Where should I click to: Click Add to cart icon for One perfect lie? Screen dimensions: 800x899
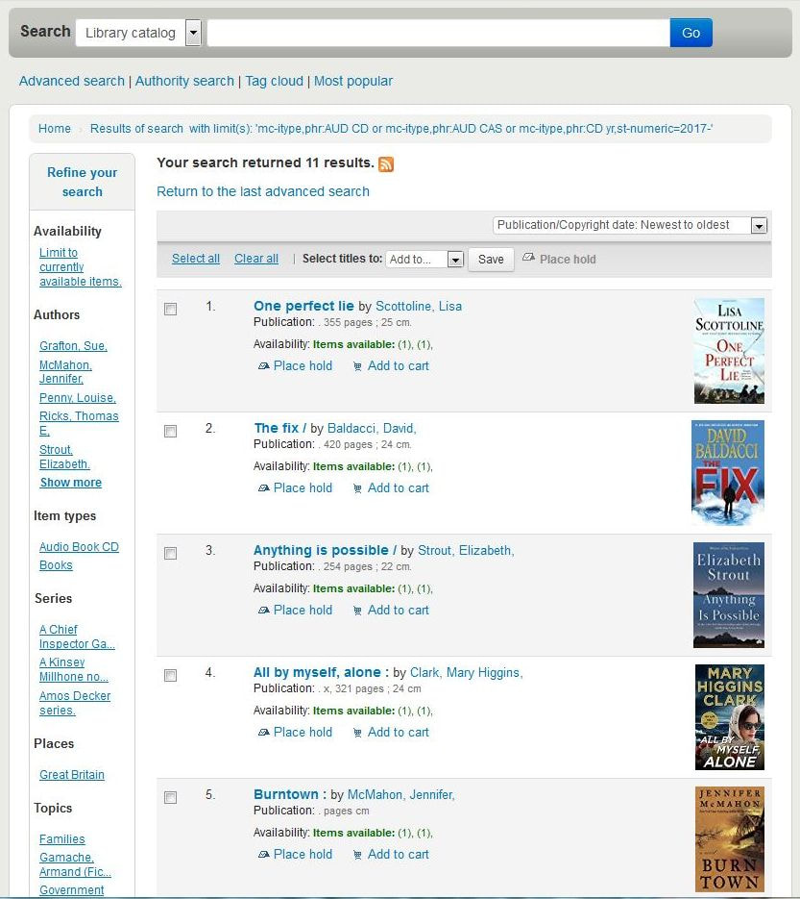click(x=358, y=366)
